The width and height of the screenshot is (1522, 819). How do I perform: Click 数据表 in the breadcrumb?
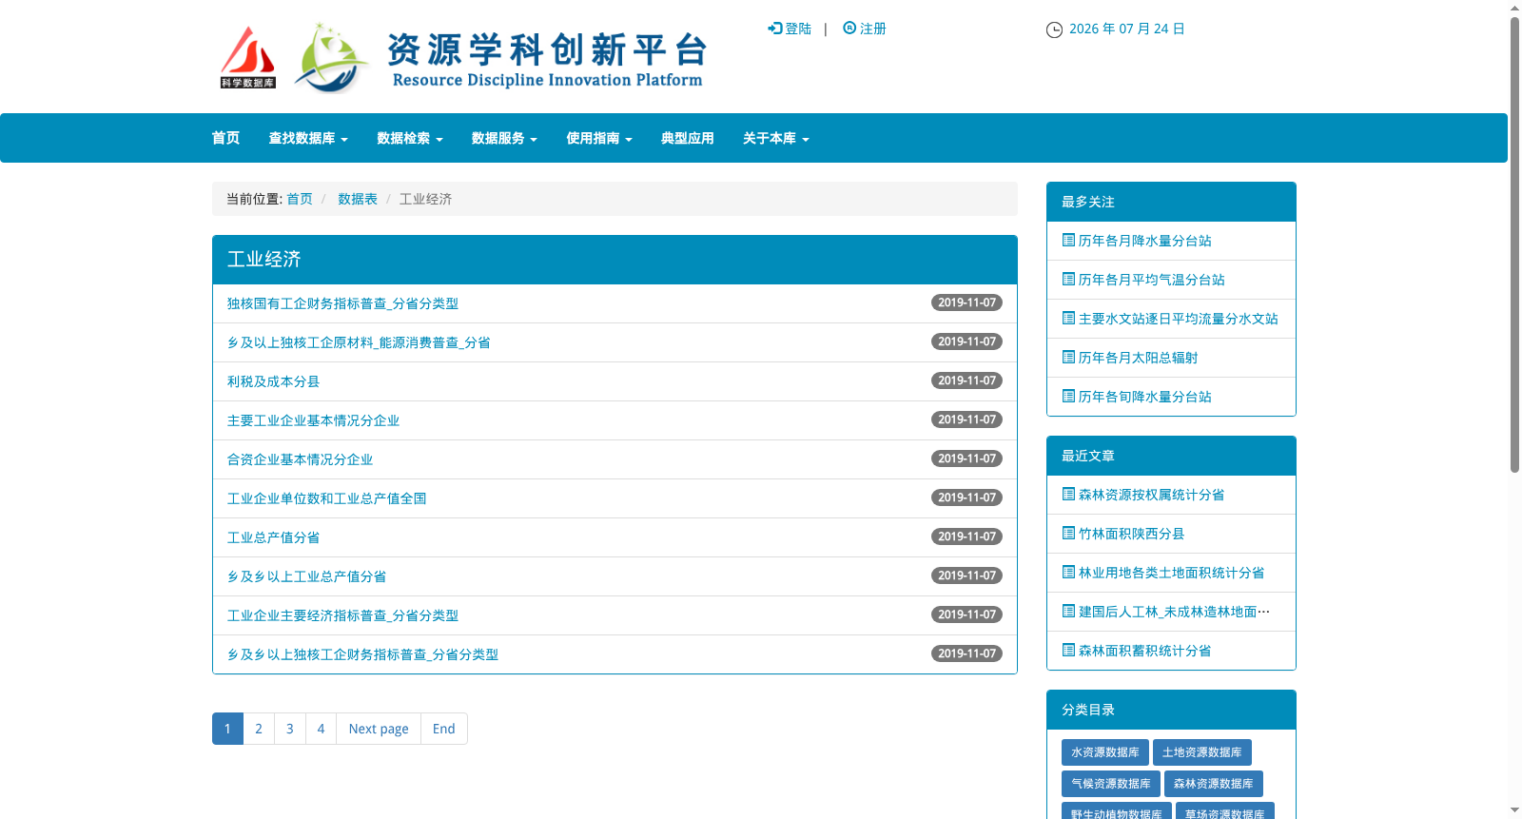coord(358,199)
